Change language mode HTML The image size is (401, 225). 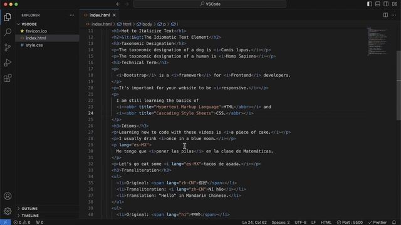pos(326,222)
